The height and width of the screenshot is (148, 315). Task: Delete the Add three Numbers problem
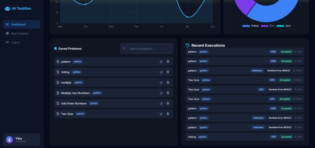[x=168, y=103]
